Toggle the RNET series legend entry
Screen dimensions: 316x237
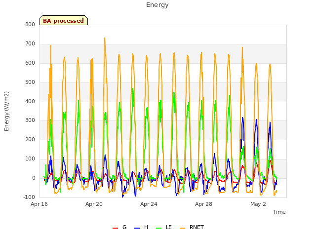tap(192, 227)
